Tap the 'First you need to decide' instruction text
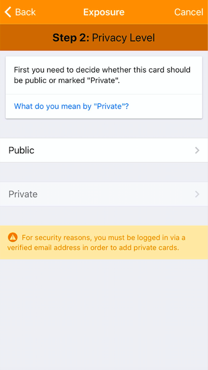 pyautogui.click(x=102, y=70)
